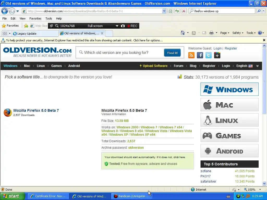The image size is (267, 200).
Task: Open the Favorites star button
Action: coord(10,26)
